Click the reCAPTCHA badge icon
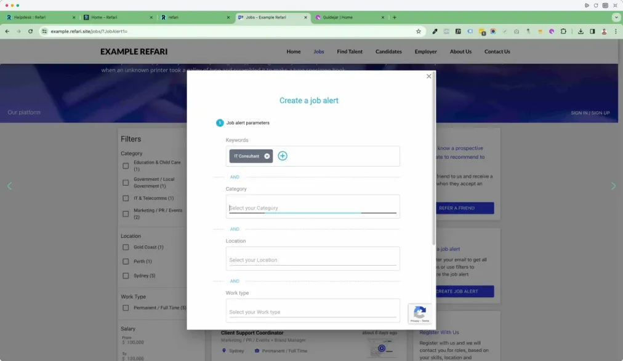This screenshot has height=361, width=623. click(x=420, y=314)
